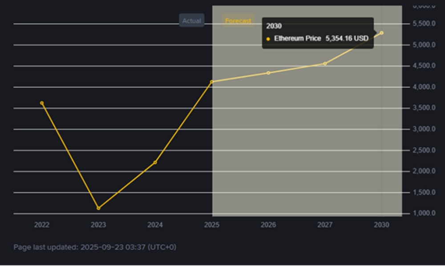Click the Ethereum Price 5,354.16 USD tooltip text
445x266 pixels.
coord(321,39)
